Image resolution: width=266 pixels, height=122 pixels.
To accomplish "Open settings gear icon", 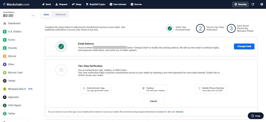I will click(262, 4).
